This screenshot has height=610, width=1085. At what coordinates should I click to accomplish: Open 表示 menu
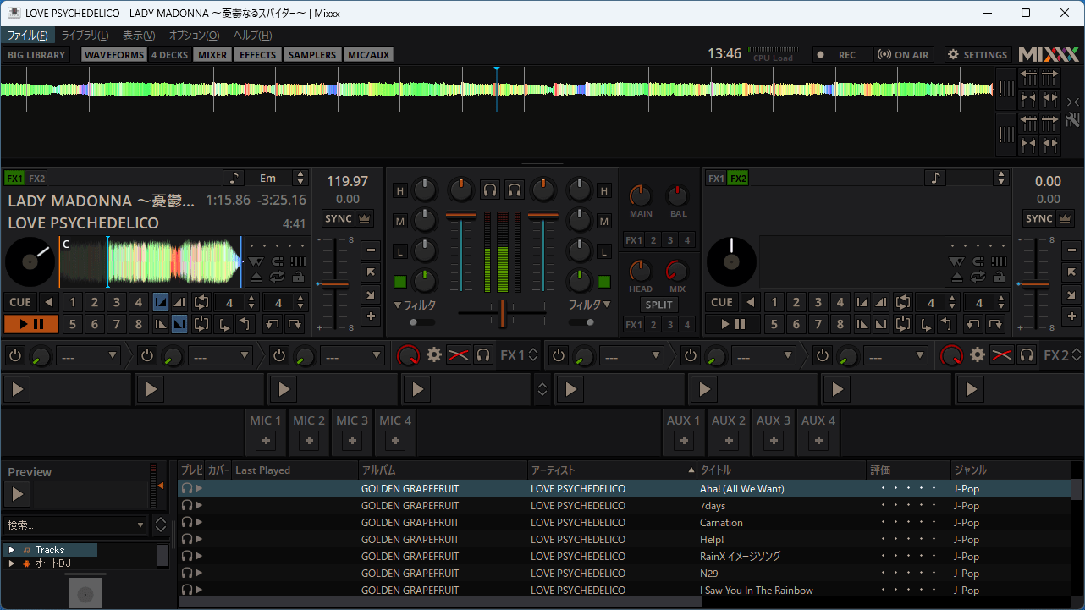139,35
